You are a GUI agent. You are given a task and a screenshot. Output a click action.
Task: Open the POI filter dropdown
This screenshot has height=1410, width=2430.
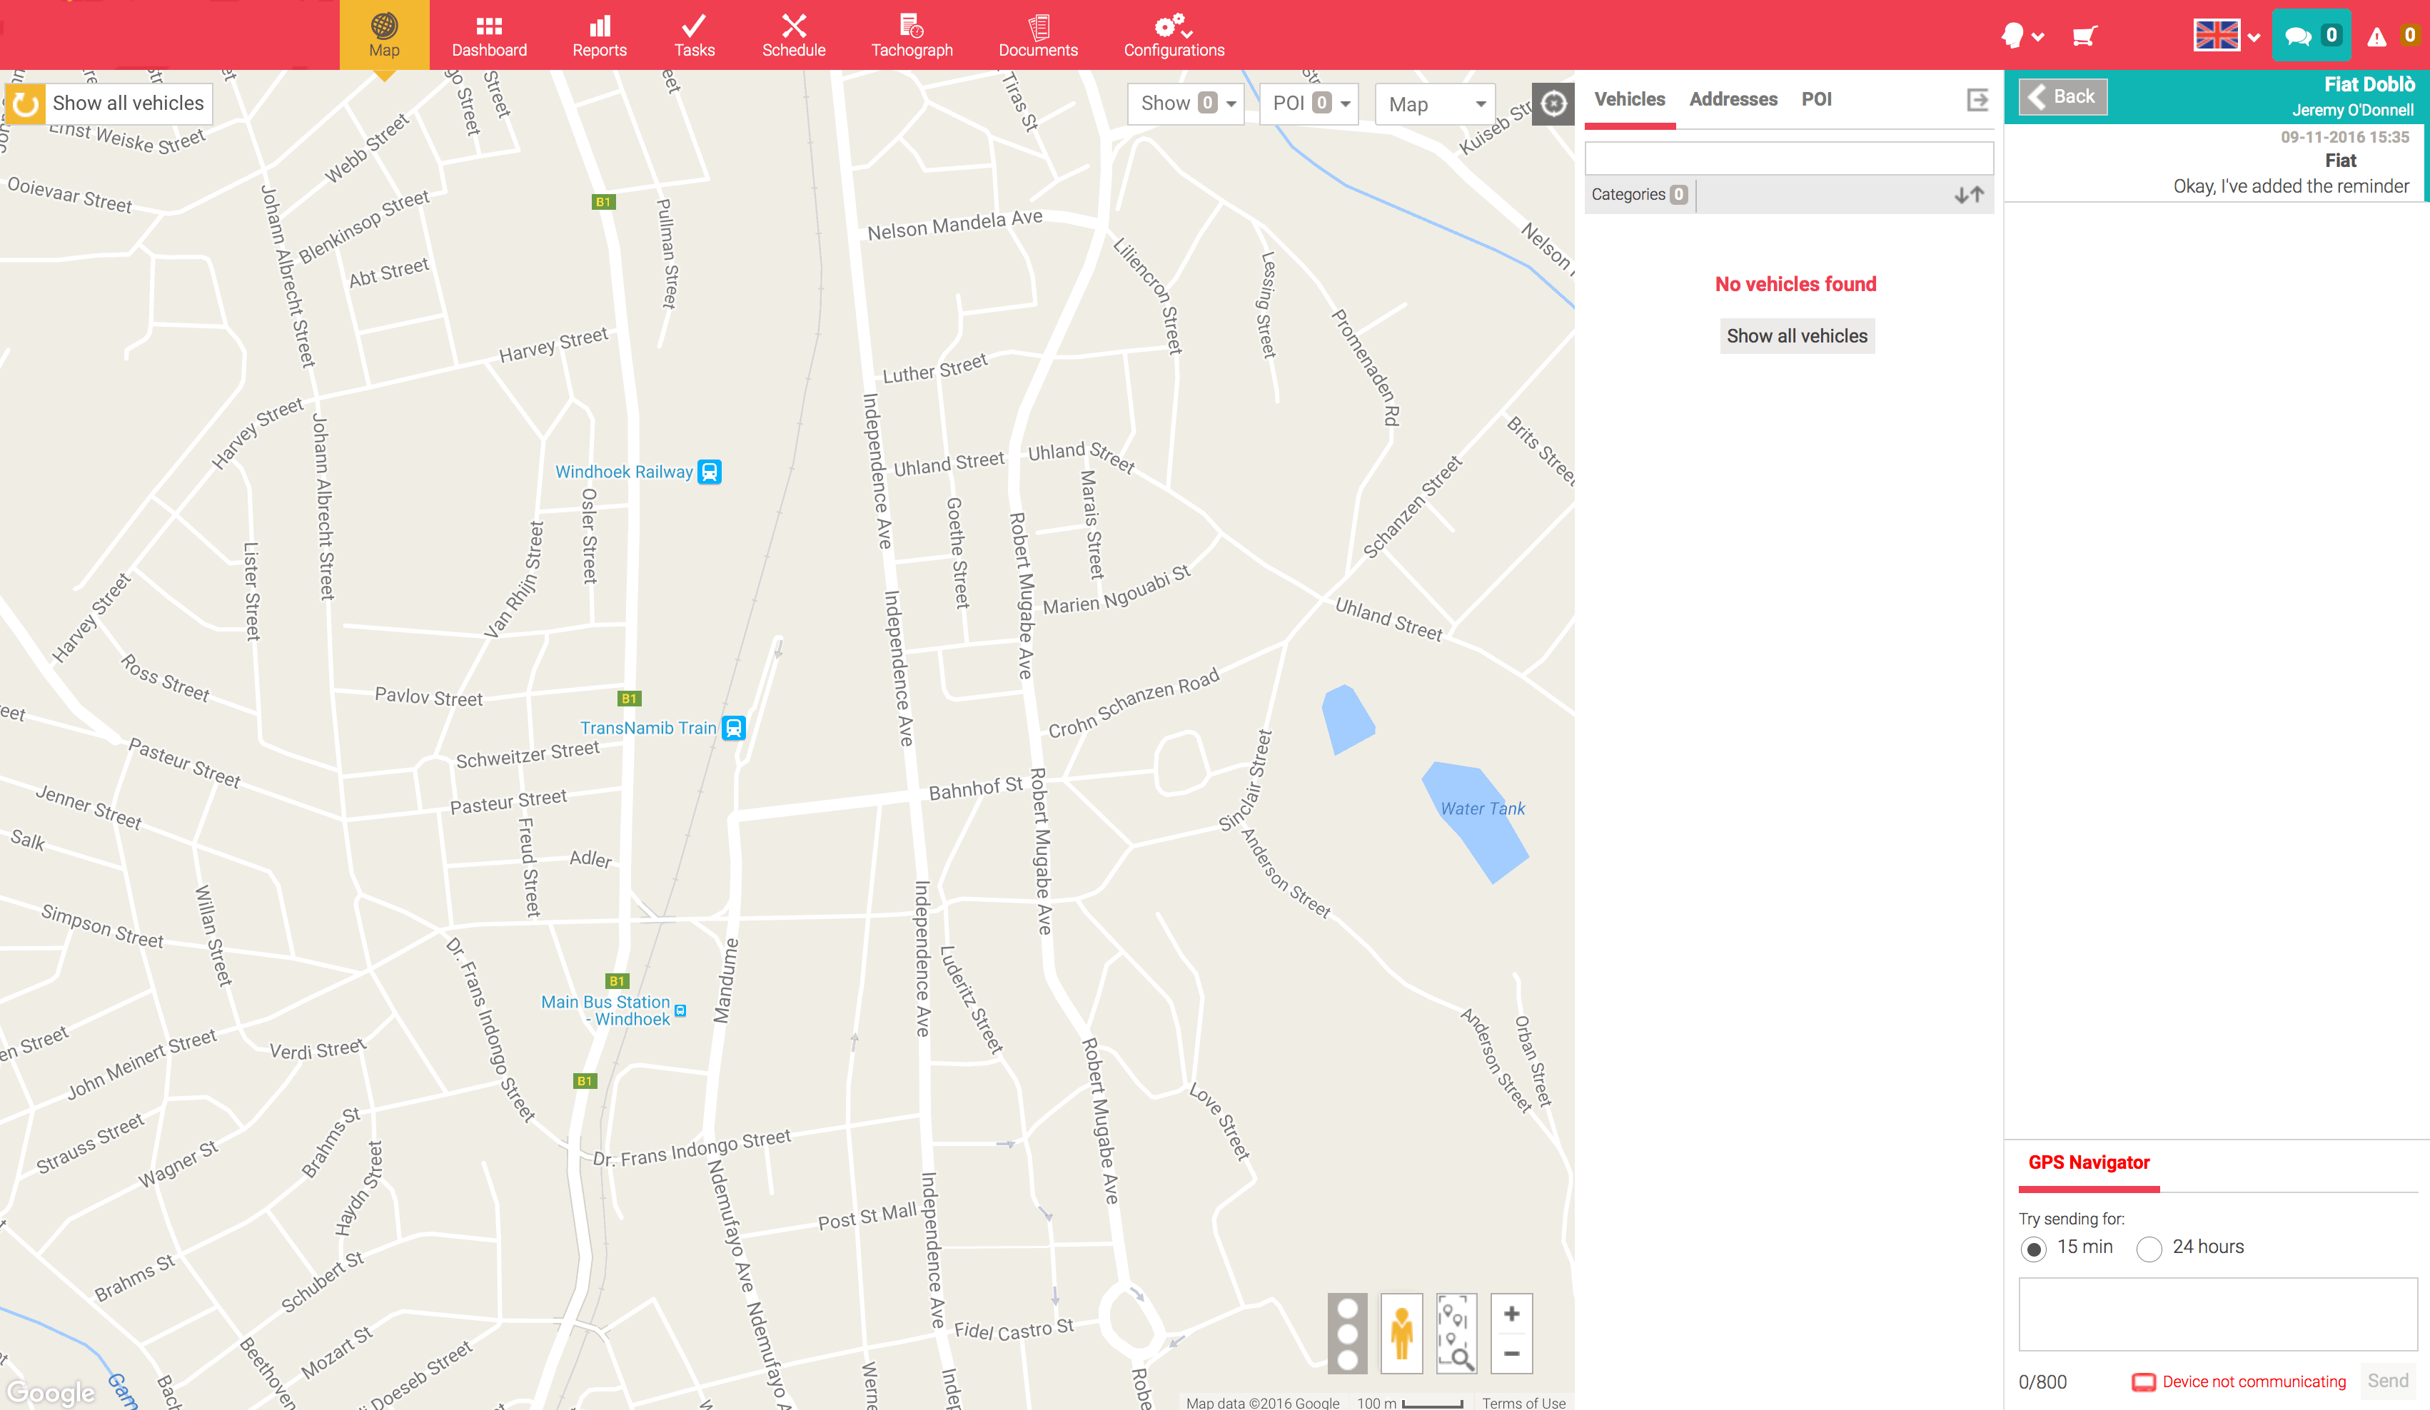1309,103
